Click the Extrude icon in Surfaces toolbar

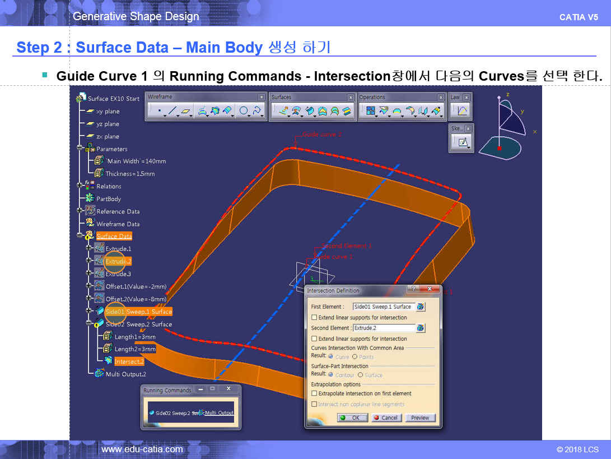click(284, 111)
